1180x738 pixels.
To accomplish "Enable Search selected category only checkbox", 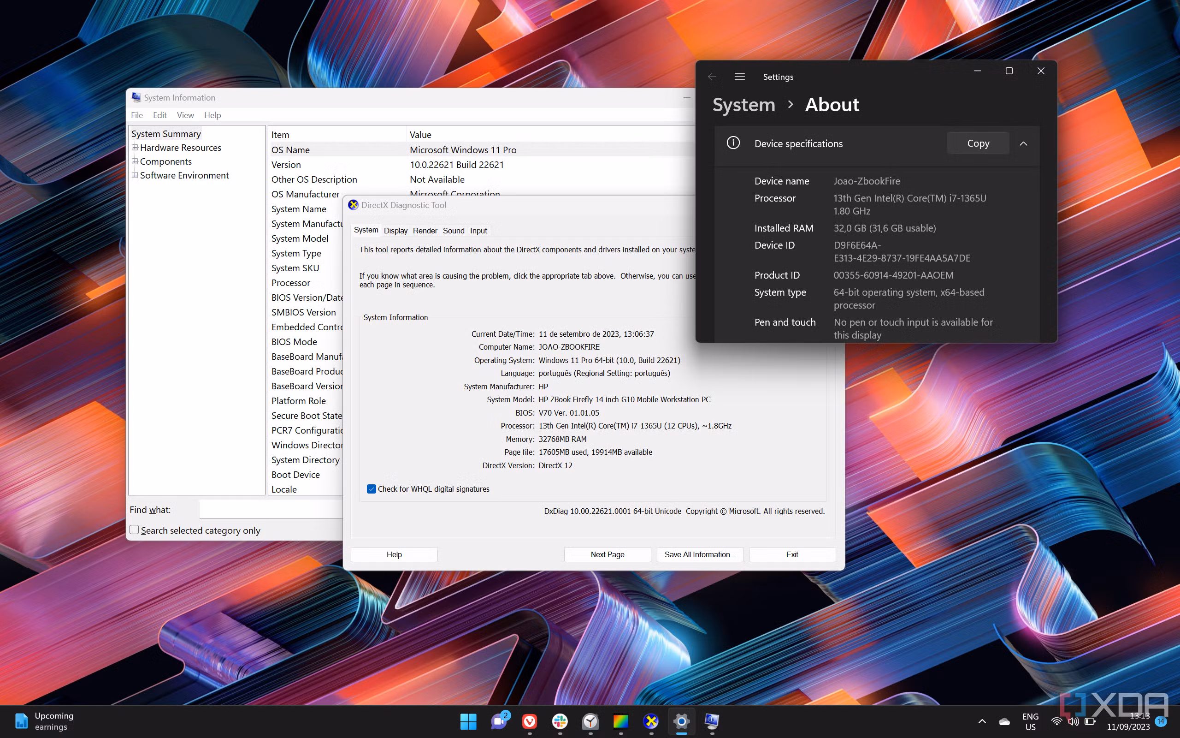I will point(135,530).
